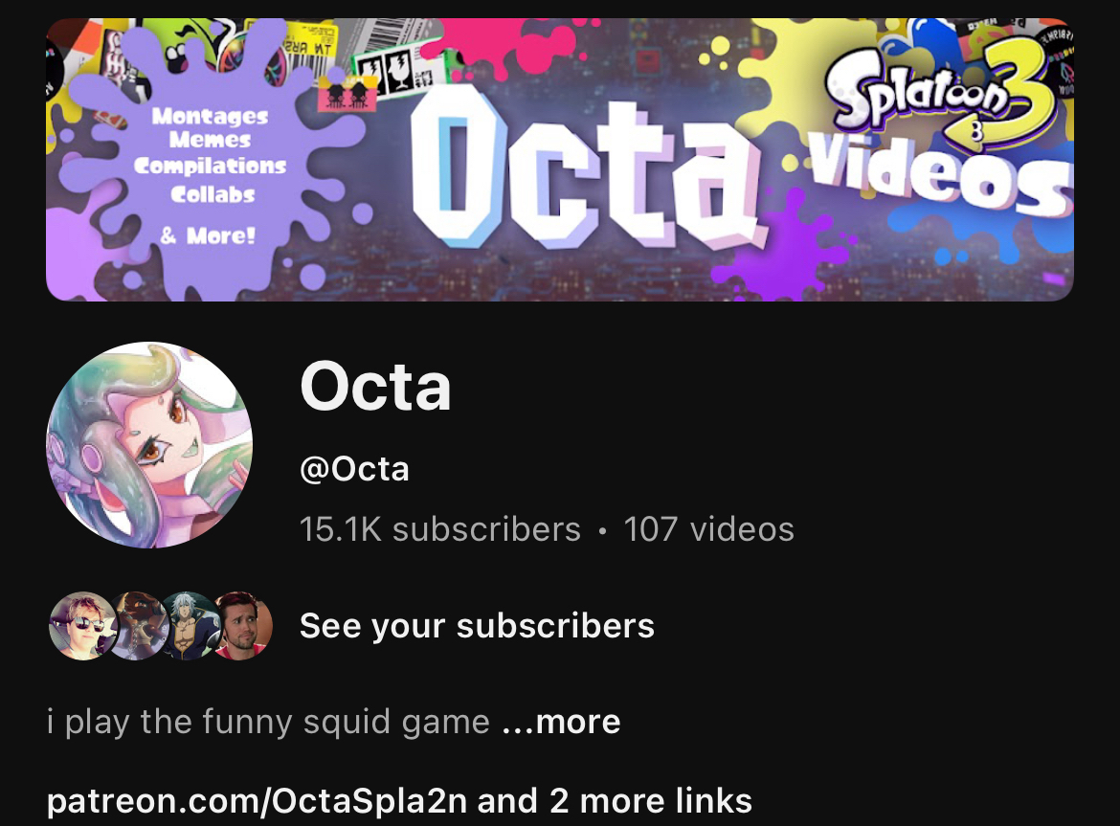Expand channel description with ...more
Viewport: 1120px width, 826px height.
[x=561, y=721]
